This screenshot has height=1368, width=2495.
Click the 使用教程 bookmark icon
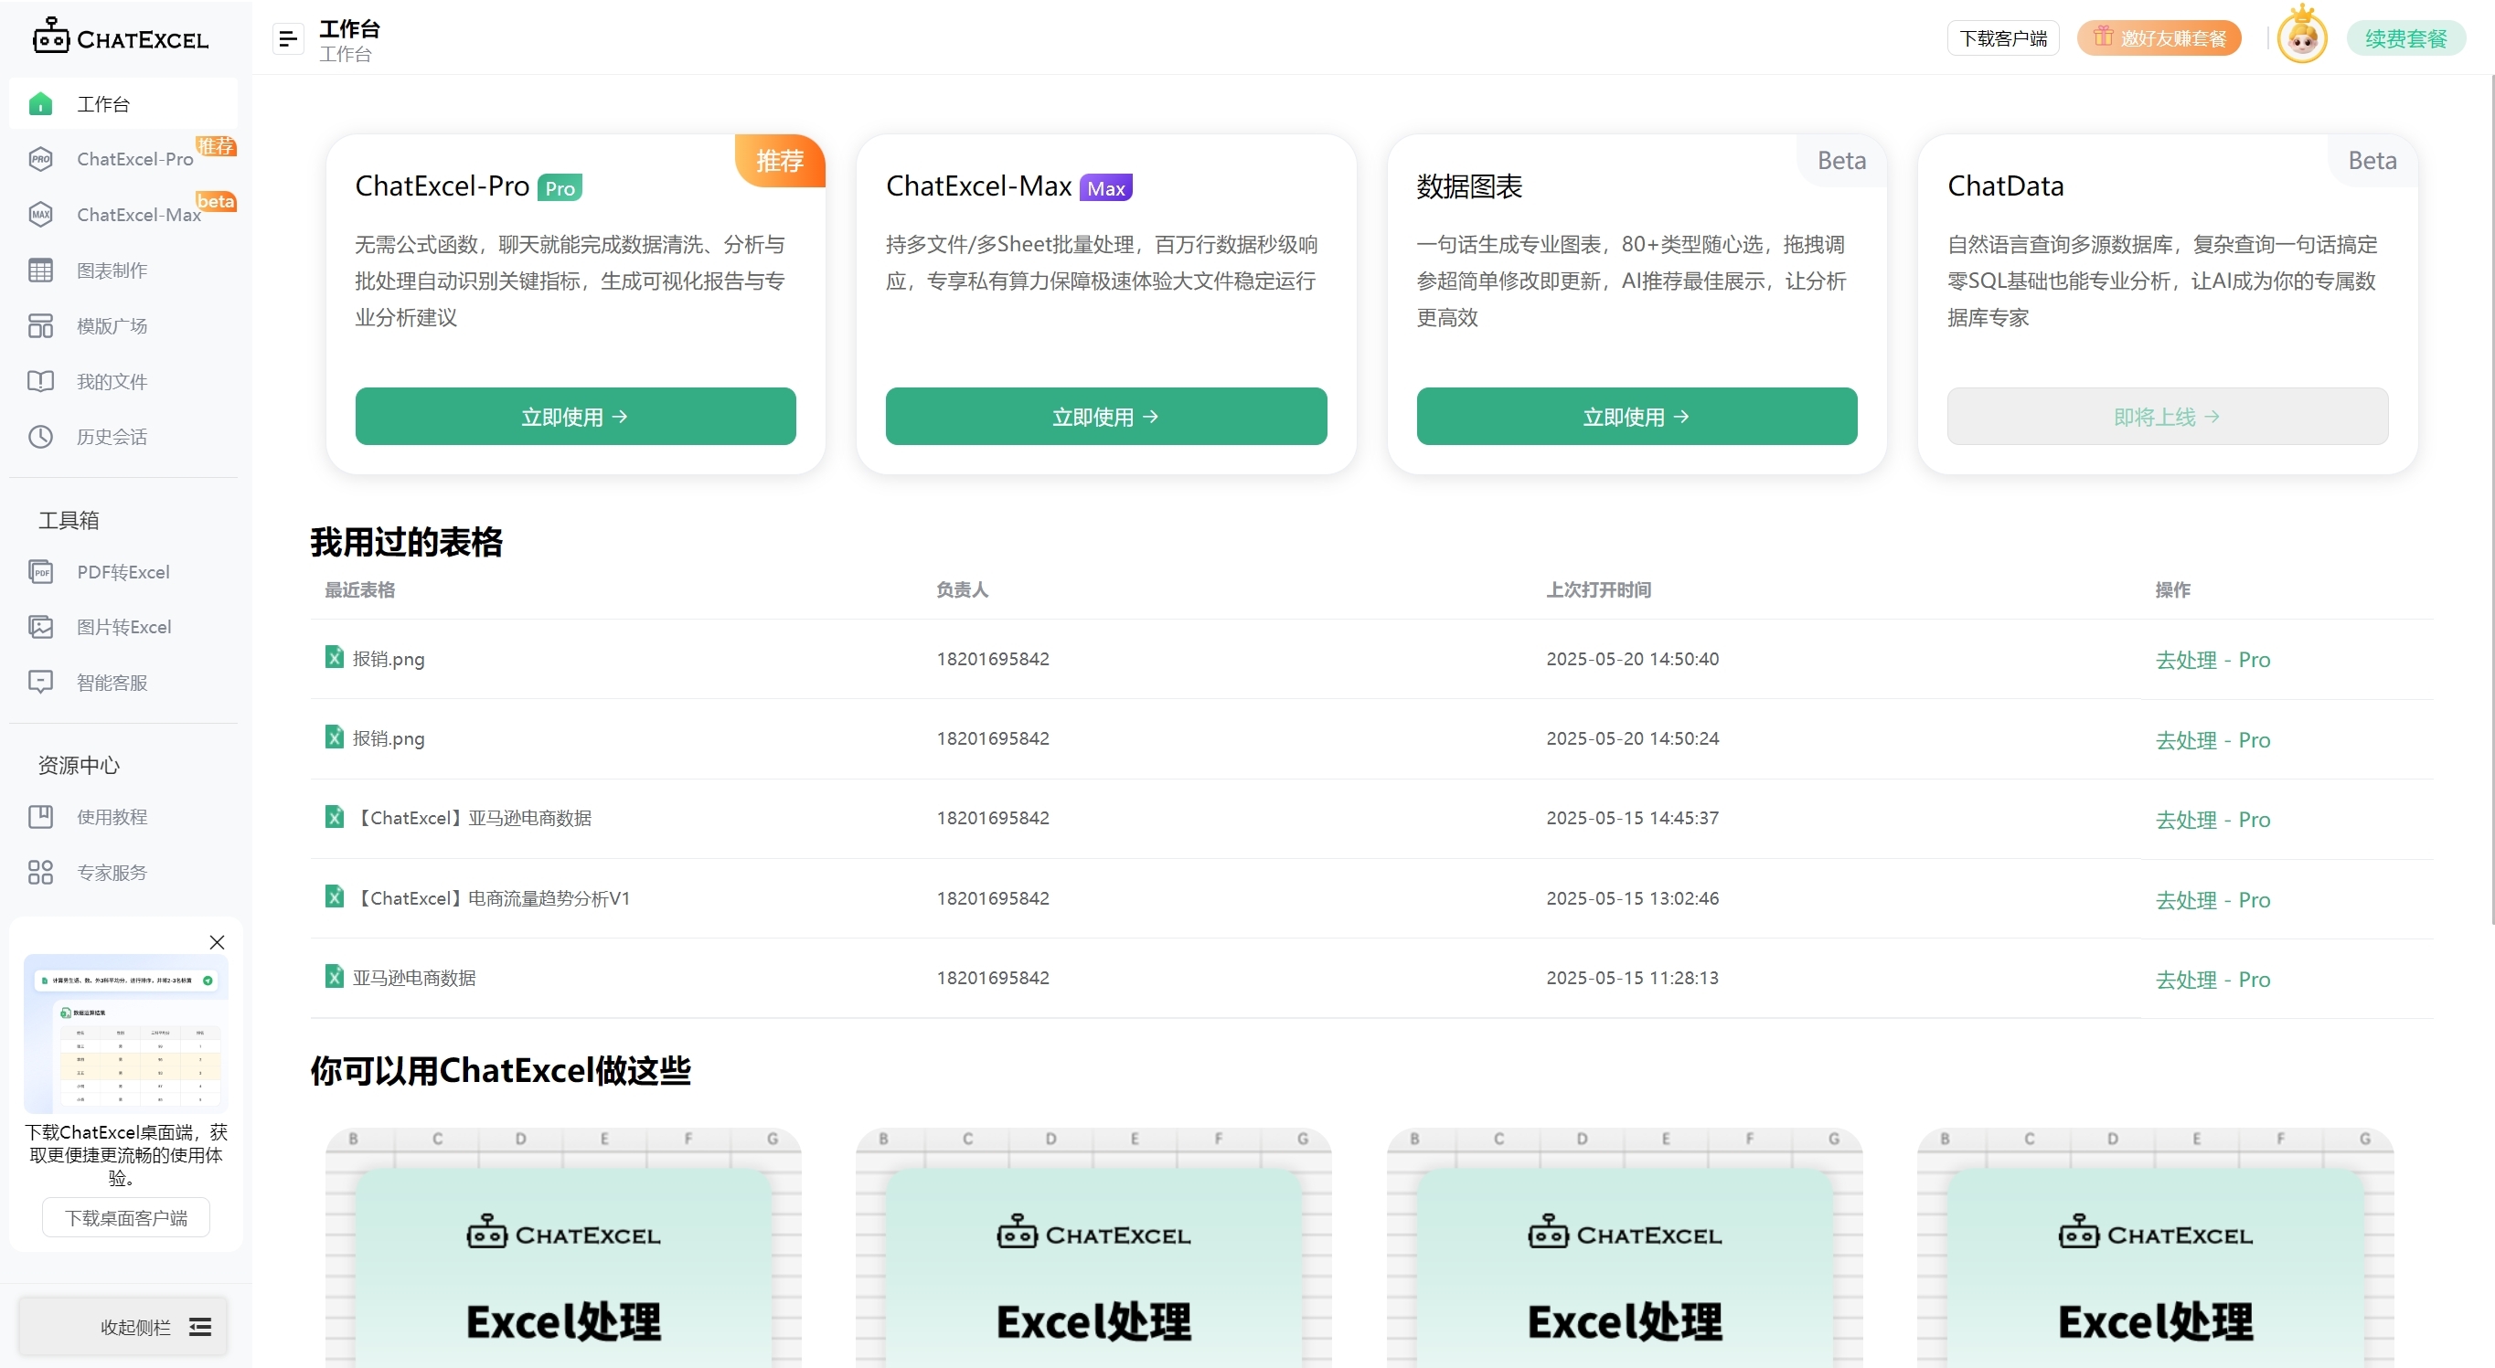[x=40, y=816]
